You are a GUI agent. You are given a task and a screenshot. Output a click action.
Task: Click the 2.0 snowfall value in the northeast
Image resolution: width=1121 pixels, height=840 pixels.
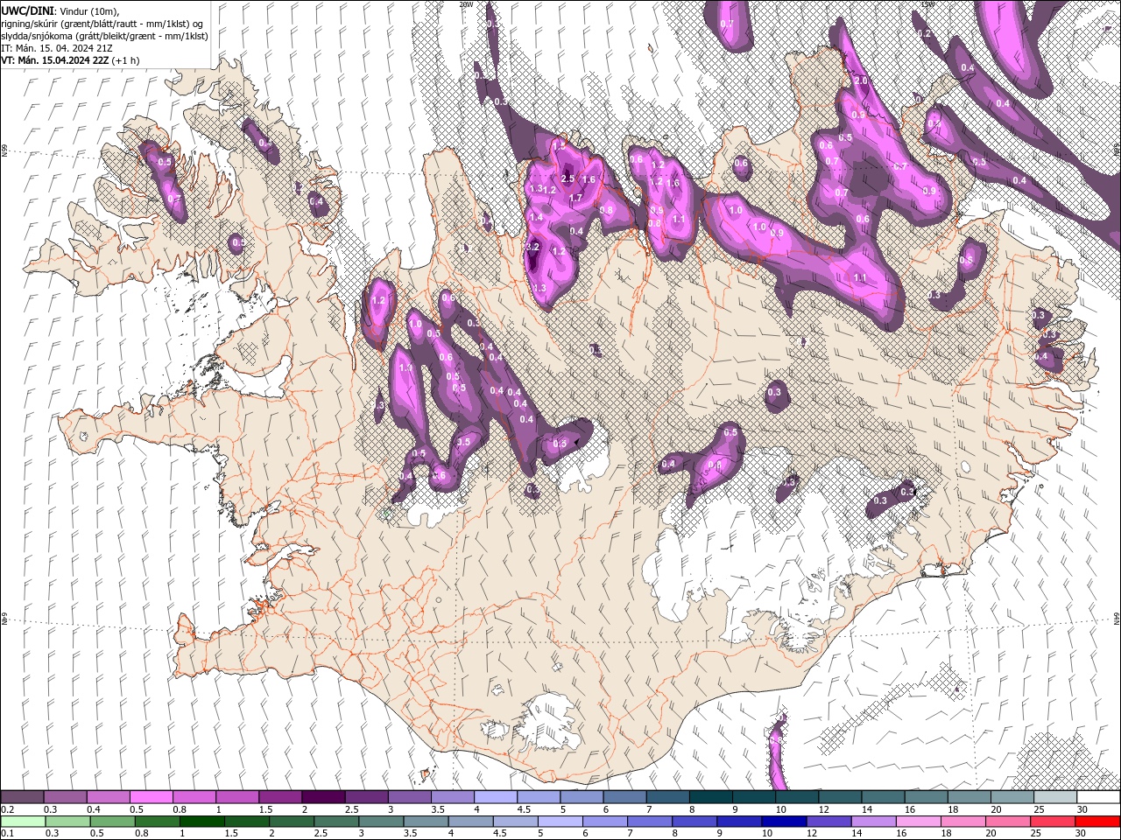pos(861,80)
